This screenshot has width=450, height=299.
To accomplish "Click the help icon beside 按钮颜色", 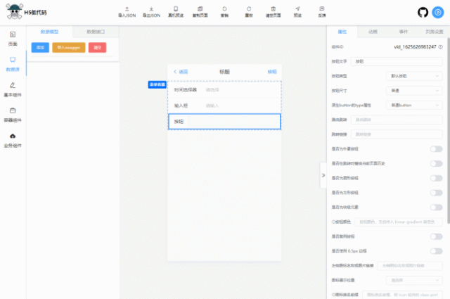I will click(x=333, y=222).
